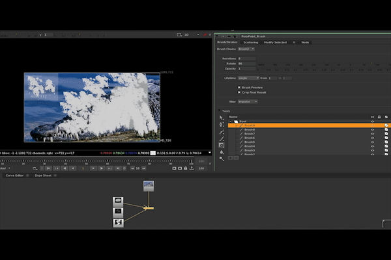This screenshot has width=391, height=260.
Task: Click the Rotate value input field
Action: pos(246,64)
